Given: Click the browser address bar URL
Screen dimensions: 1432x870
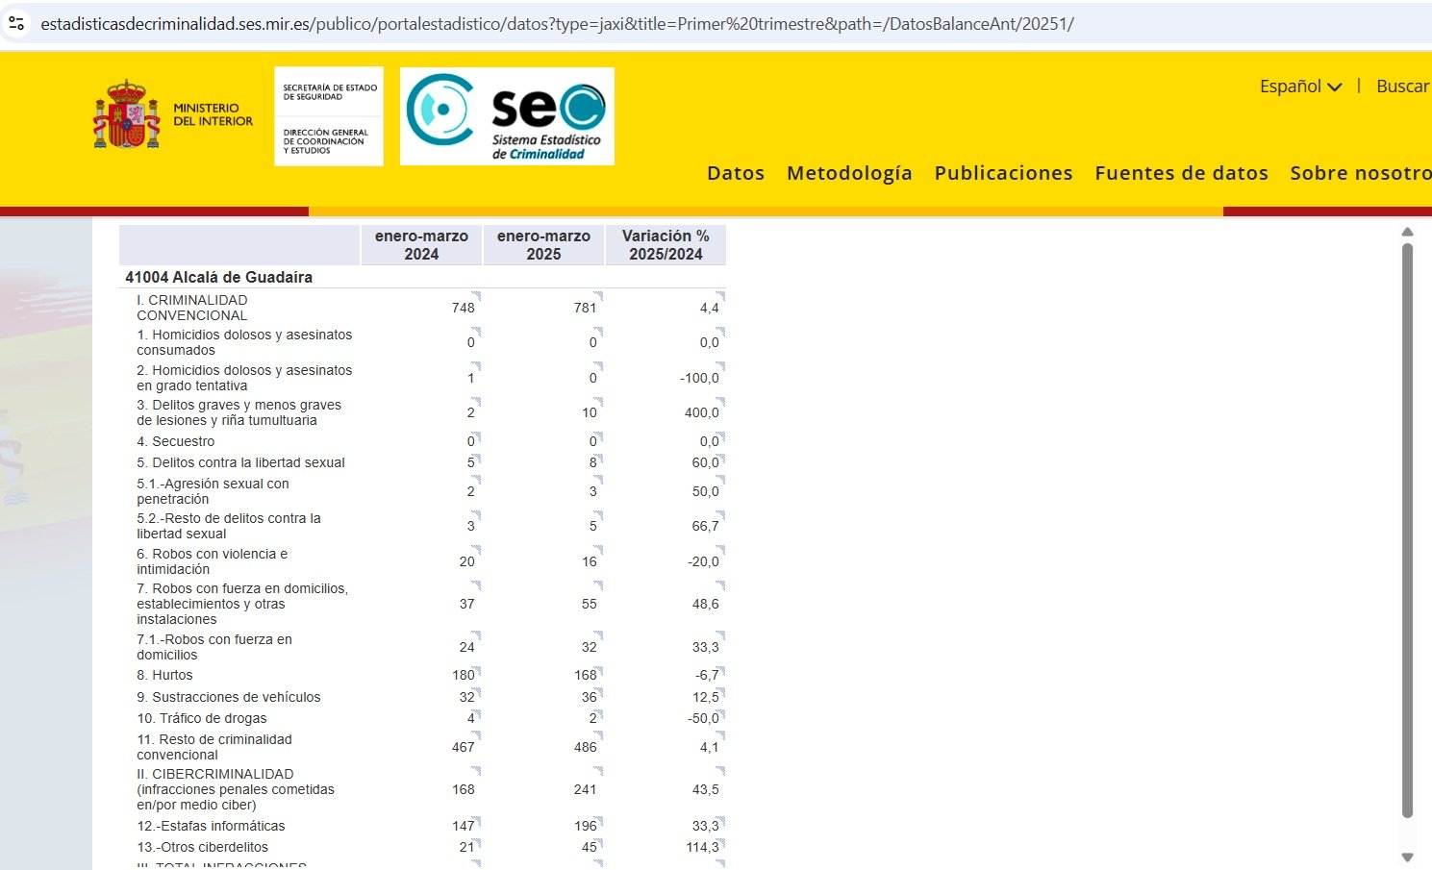Looking at the screenshot, I should point(557,24).
